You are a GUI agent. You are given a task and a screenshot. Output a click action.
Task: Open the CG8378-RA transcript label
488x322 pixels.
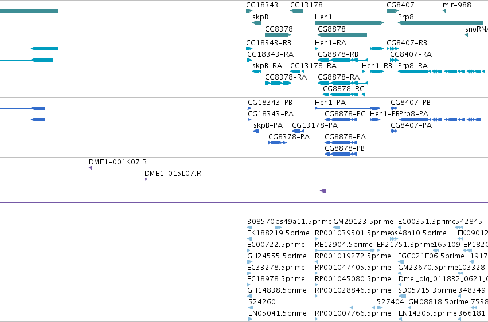click(x=286, y=77)
